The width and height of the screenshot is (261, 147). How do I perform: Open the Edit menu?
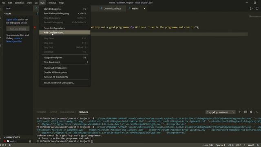(x=10, y=3)
